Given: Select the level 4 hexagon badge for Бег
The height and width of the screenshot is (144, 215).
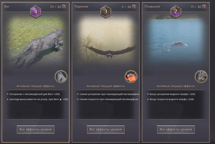Looking at the screenshot, I should pos(36,11).
